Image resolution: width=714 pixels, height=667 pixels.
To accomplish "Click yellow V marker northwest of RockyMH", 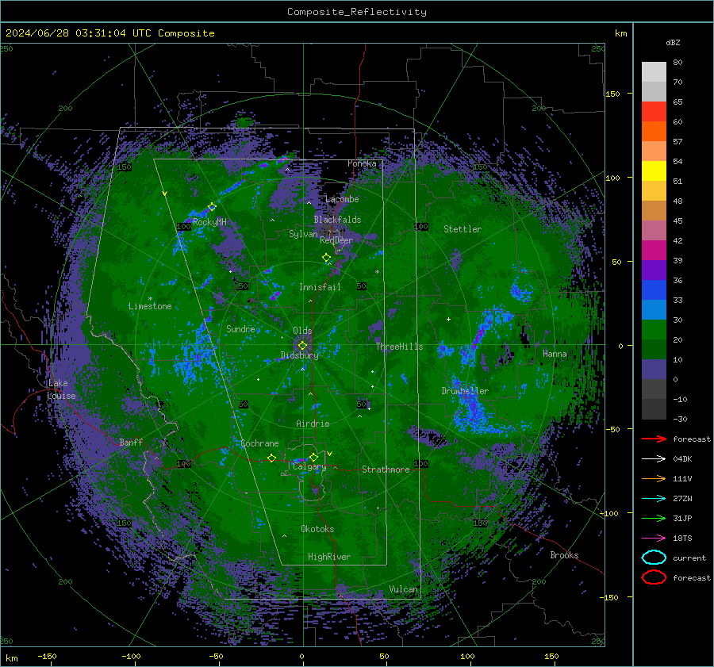I will coord(164,194).
